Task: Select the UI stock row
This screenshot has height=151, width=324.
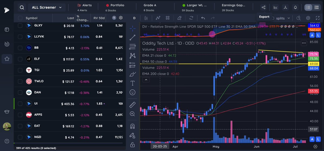Action: pyautogui.click(x=70, y=104)
